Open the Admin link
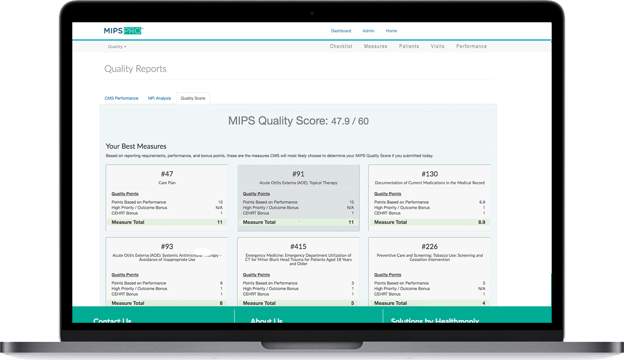624x360 pixels. pyautogui.click(x=368, y=31)
